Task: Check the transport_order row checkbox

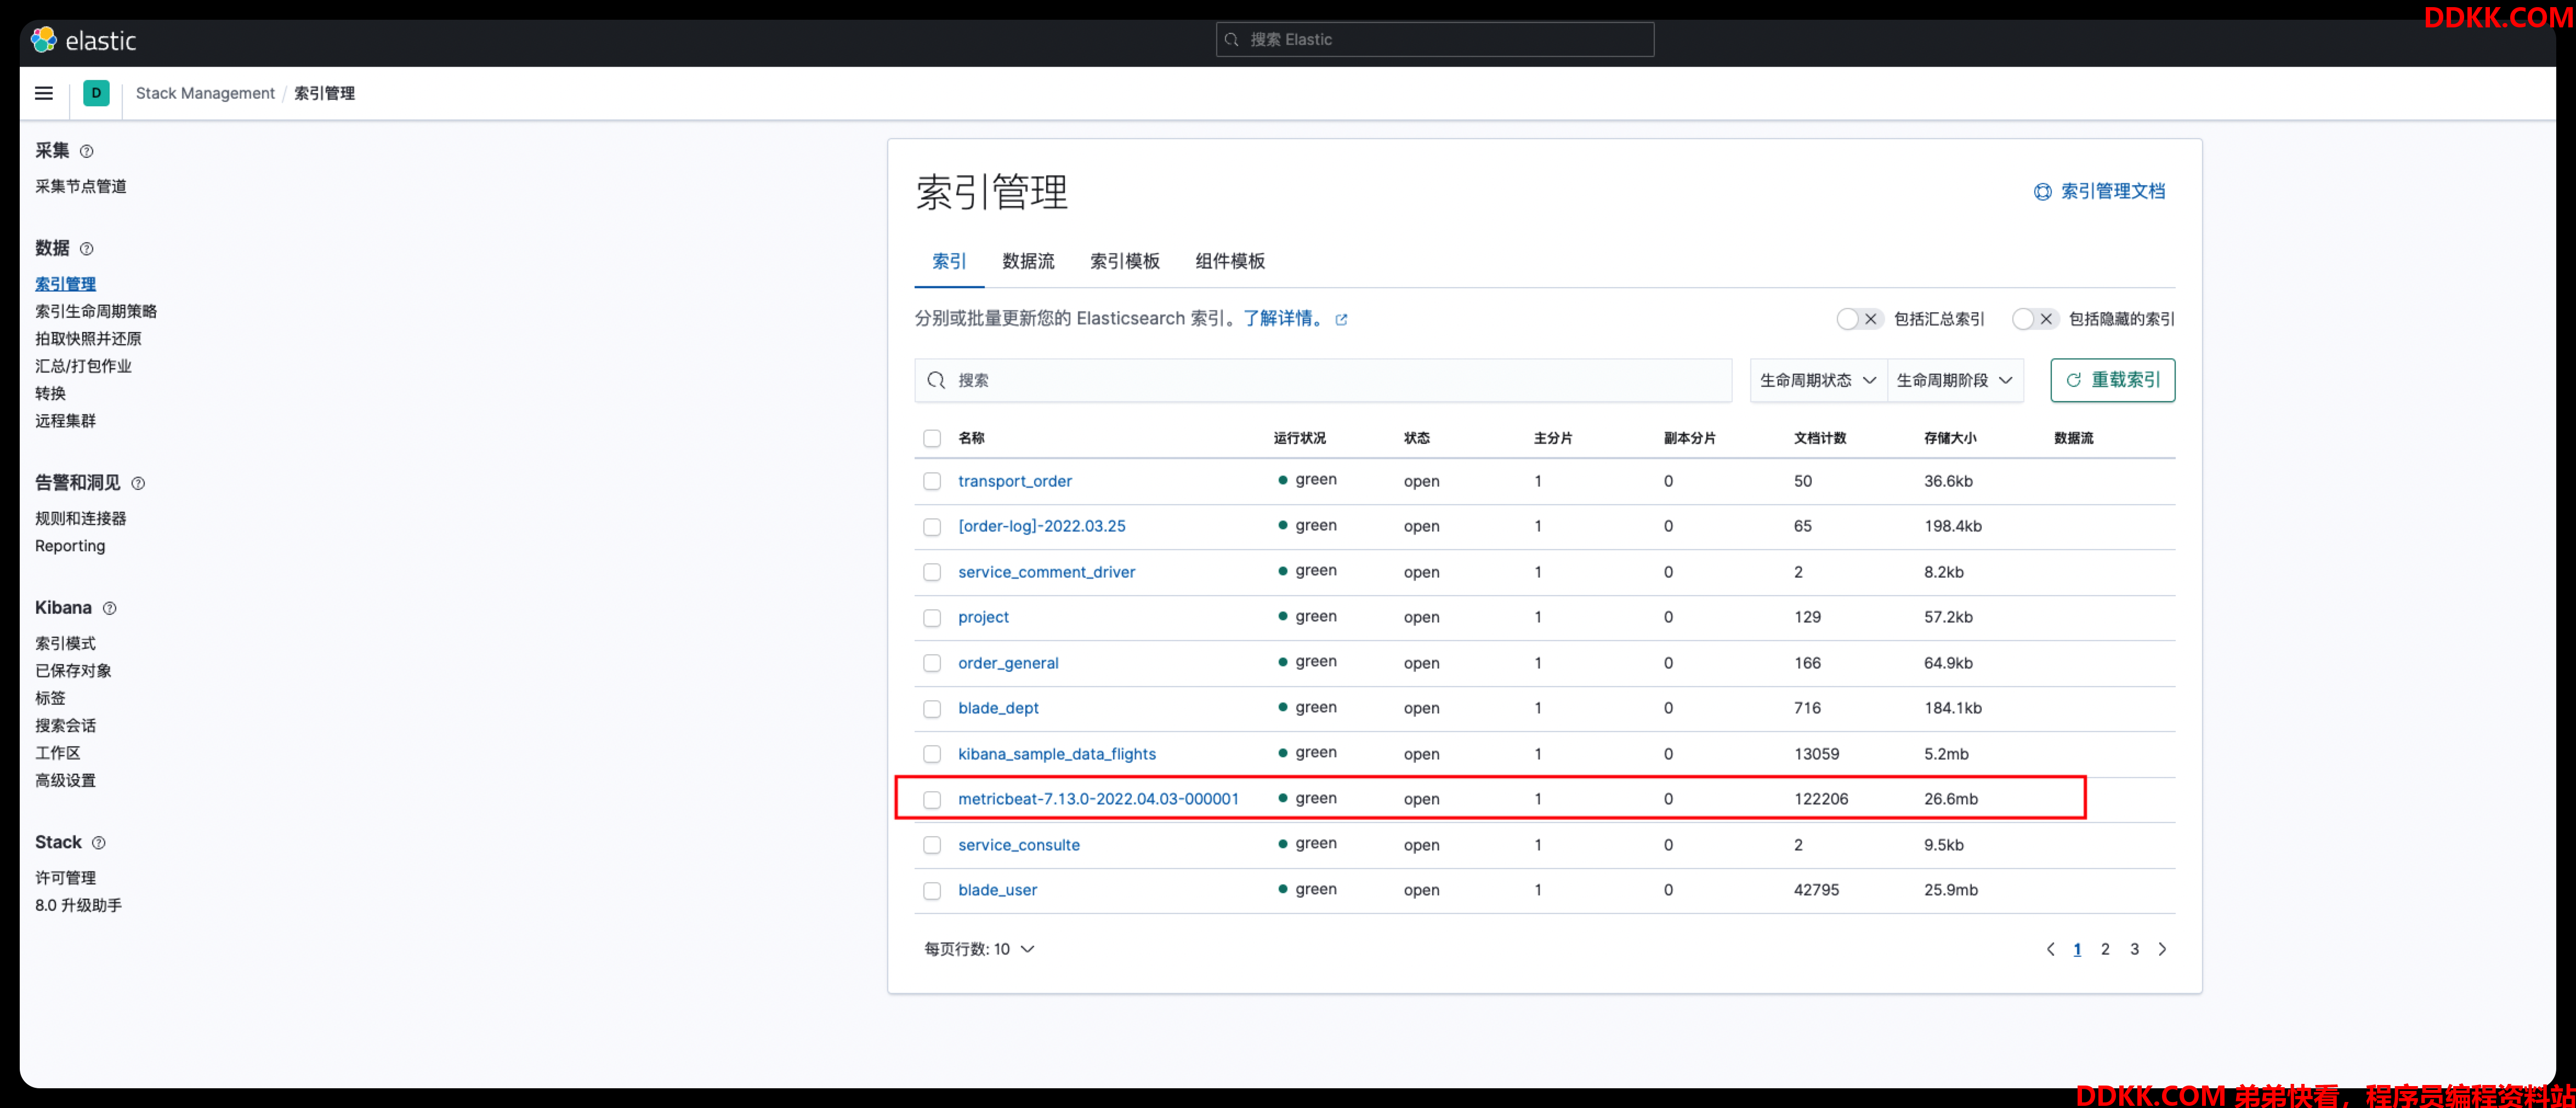Action: click(x=932, y=482)
